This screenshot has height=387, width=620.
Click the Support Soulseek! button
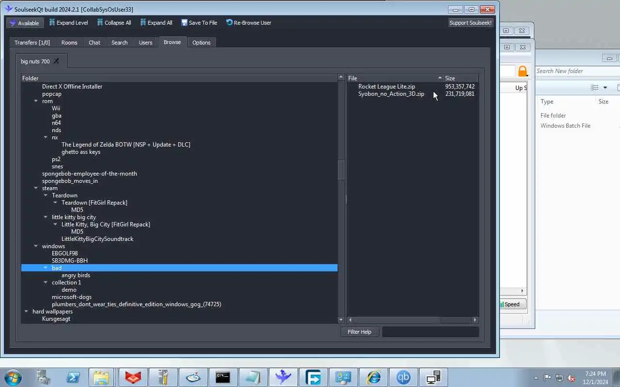470,23
